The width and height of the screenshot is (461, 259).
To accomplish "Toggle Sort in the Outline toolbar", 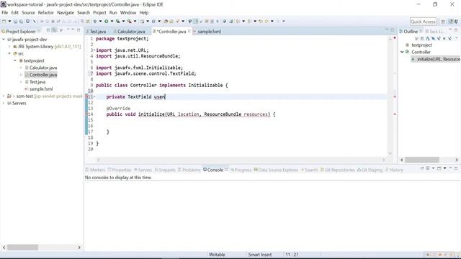I will pyautogui.click(x=427, y=38).
